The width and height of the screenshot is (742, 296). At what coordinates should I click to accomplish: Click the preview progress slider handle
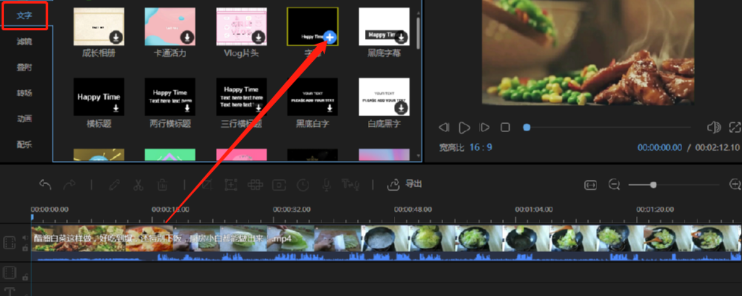527,127
